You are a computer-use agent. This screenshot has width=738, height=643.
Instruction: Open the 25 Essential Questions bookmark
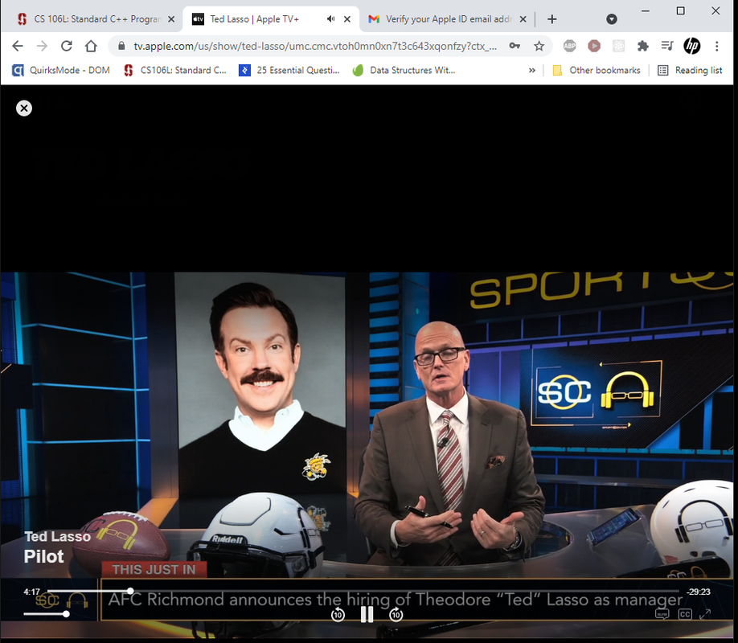(289, 70)
